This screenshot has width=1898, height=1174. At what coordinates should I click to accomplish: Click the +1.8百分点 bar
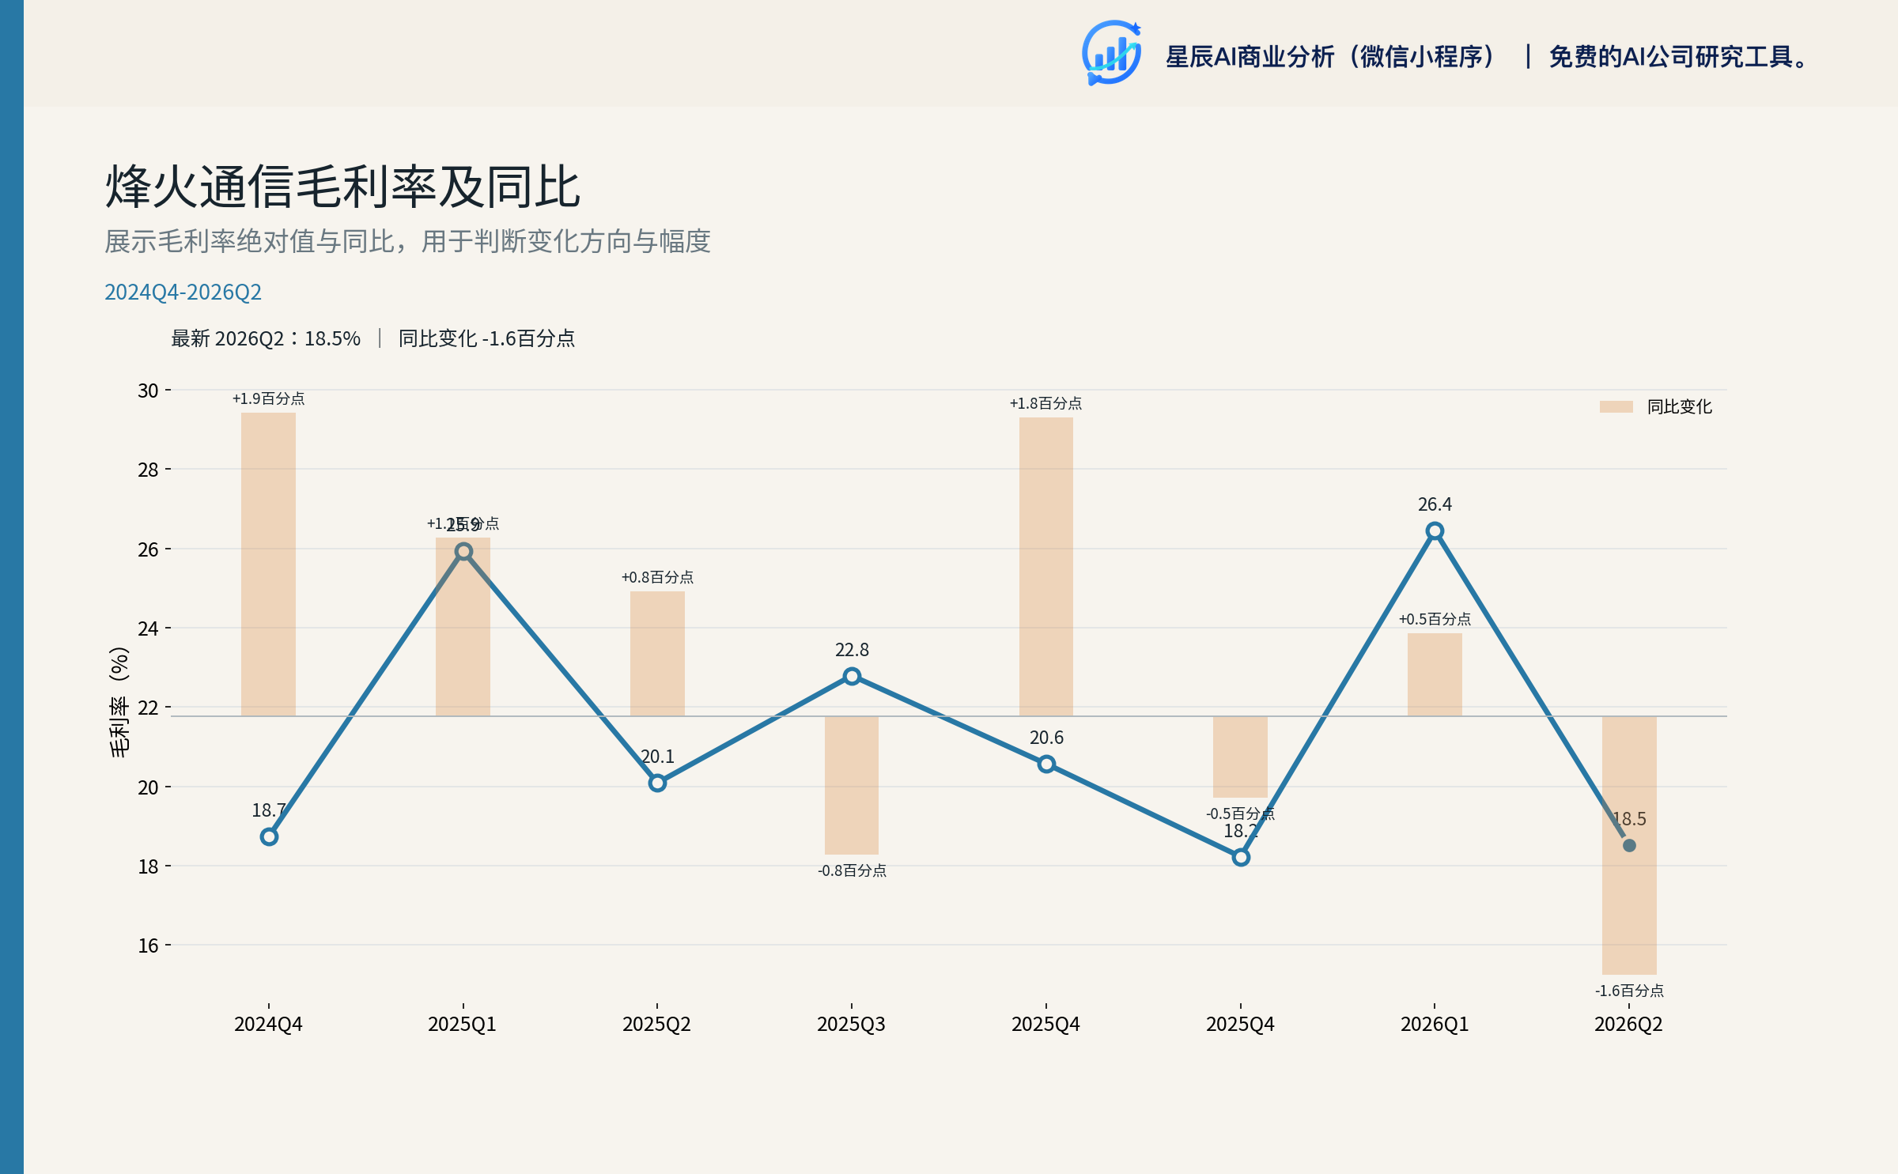[1046, 566]
